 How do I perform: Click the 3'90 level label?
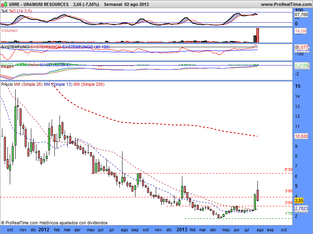pyautogui.click(x=288, y=191)
